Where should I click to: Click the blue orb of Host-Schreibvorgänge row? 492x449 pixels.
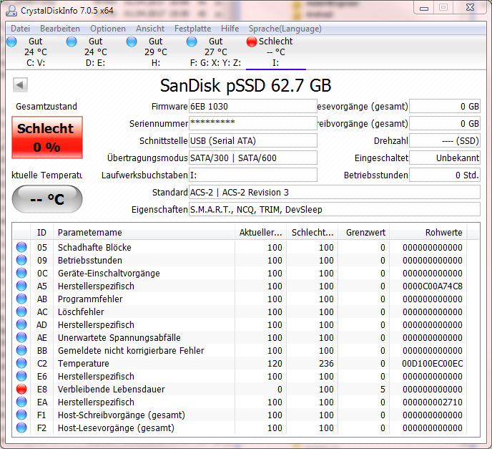click(21, 415)
